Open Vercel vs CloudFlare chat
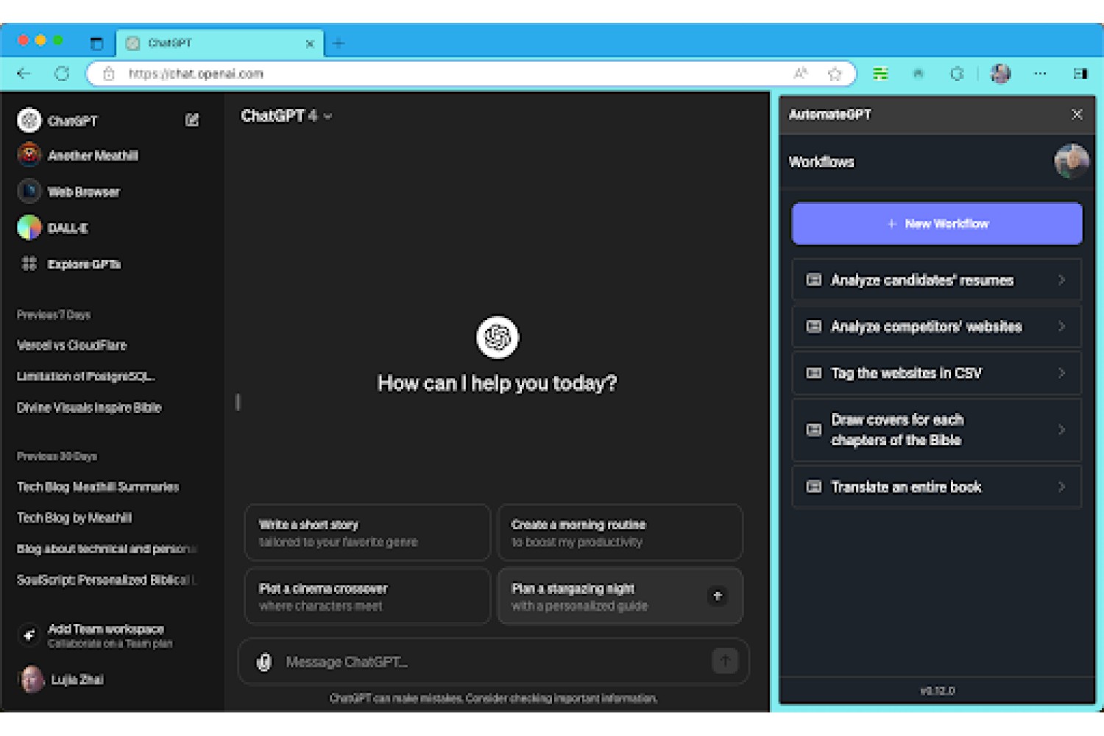Viewport: 1104px width, 736px height. (x=72, y=345)
